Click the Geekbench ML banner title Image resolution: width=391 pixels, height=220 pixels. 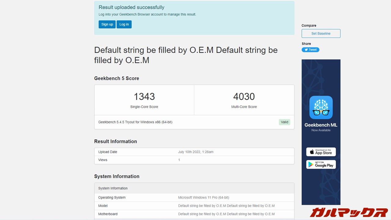(321, 125)
